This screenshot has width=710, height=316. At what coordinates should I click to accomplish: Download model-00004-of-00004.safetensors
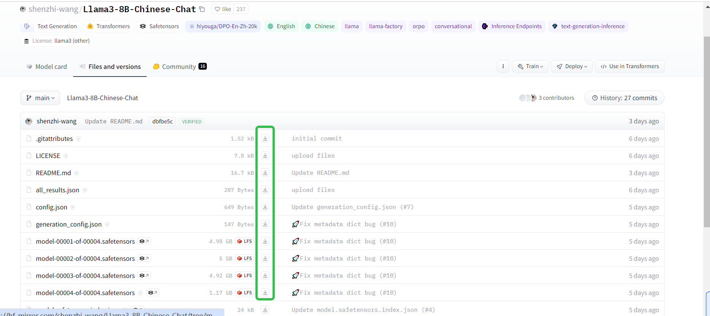(265, 293)
